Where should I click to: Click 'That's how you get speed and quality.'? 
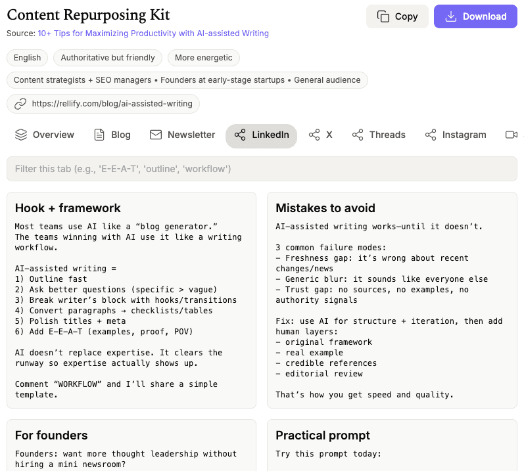(365, 395)
